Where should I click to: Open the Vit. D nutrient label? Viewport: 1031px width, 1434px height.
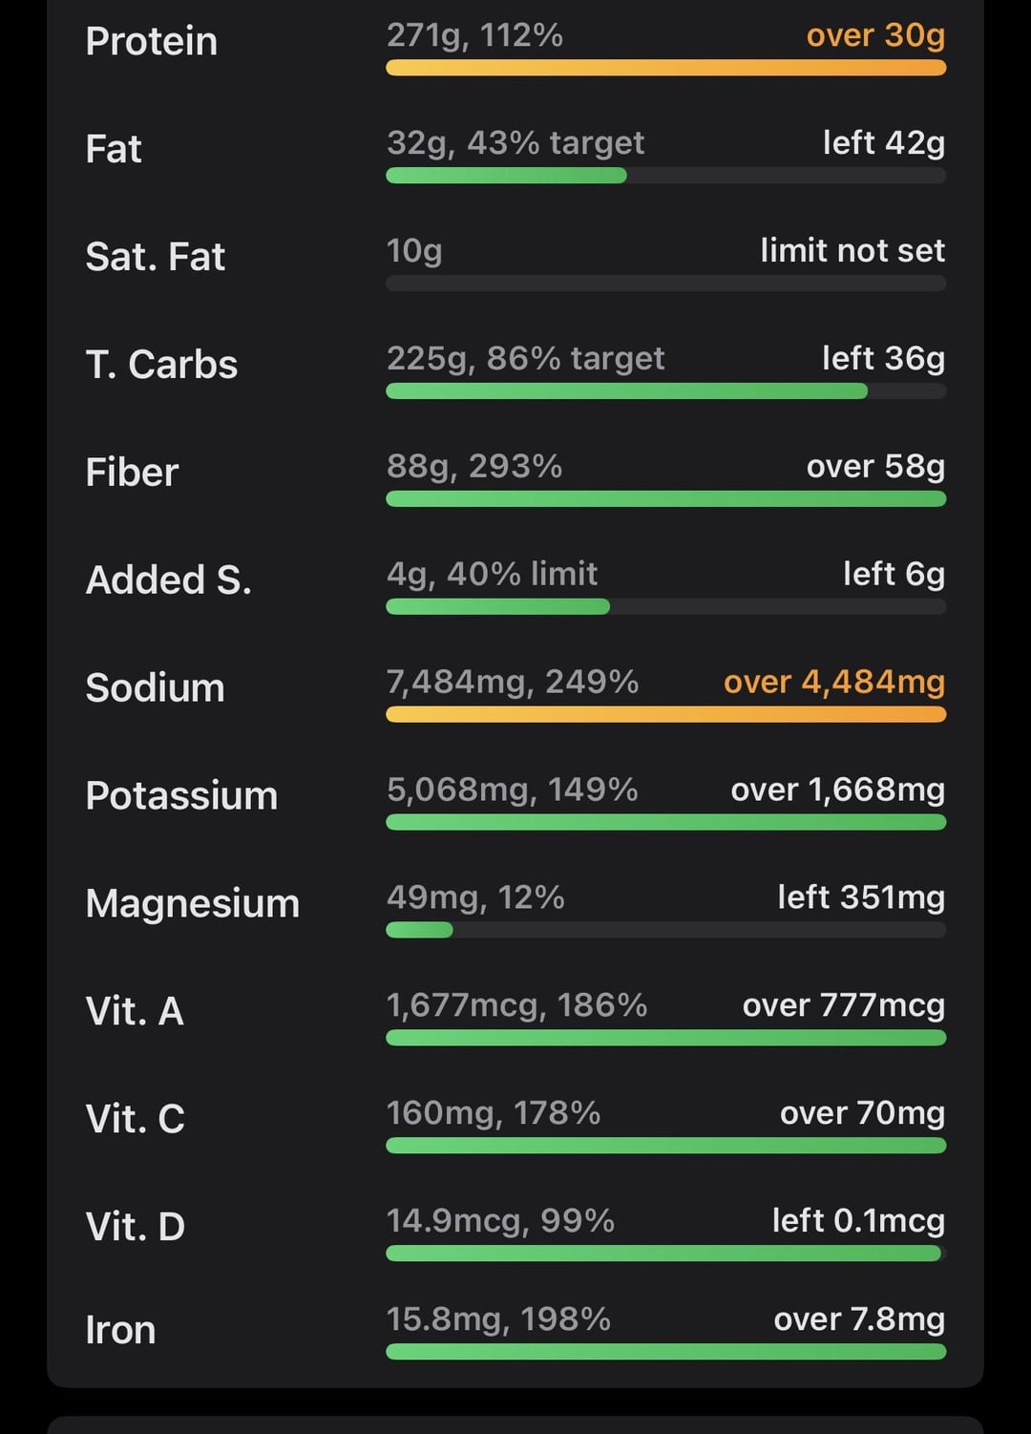(x=136, y=1227)
